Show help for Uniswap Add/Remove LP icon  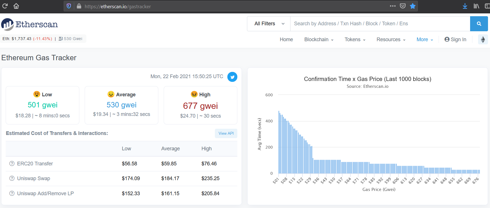[x=12, y=194]
